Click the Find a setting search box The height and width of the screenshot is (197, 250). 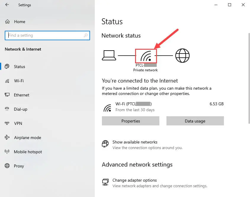[47, 35]
